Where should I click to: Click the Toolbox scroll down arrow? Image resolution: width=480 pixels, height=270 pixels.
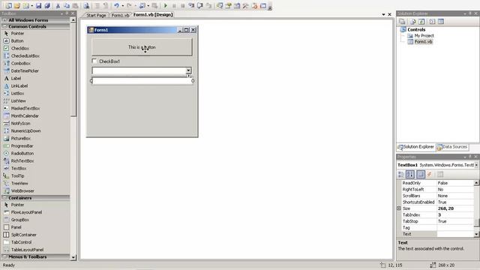(73, 257)
